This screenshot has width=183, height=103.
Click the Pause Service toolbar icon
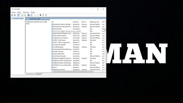pos(43,15)
